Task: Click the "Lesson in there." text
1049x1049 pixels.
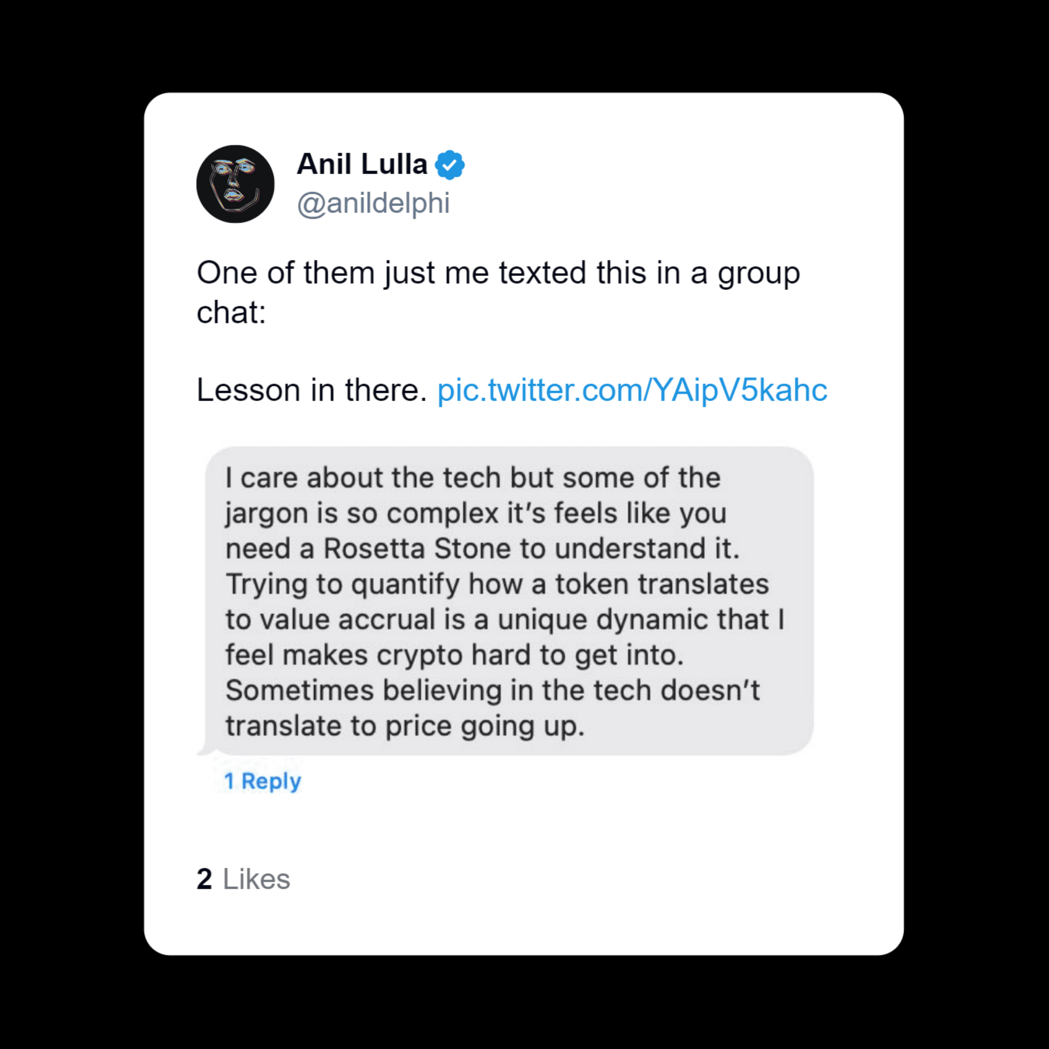Action: click(x=312, y=390)
